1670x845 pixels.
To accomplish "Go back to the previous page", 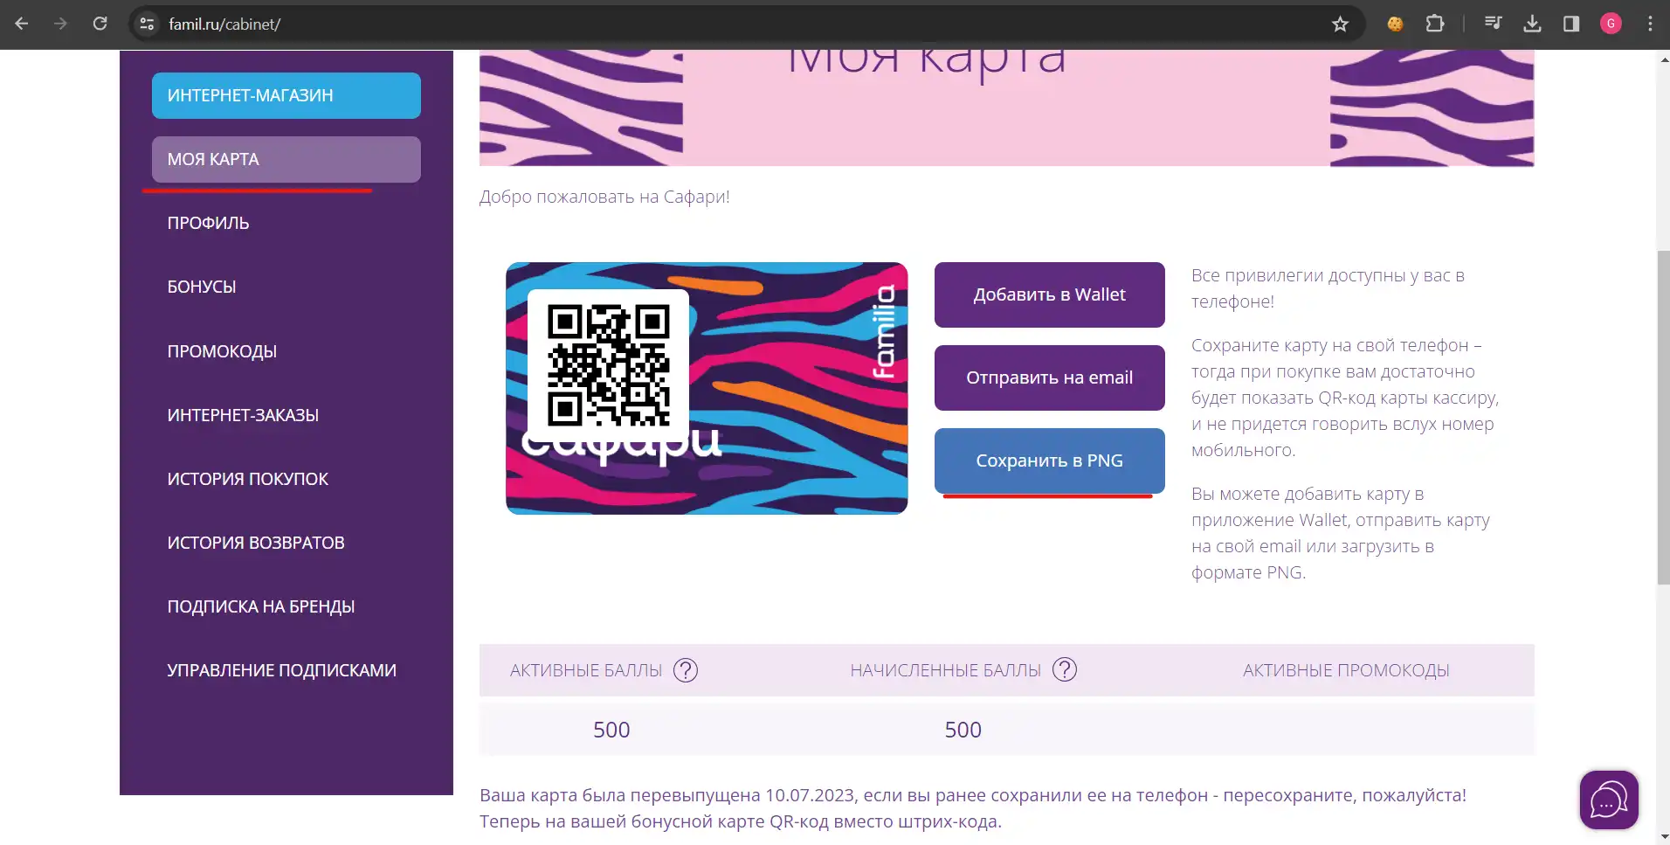I will 22,24.
